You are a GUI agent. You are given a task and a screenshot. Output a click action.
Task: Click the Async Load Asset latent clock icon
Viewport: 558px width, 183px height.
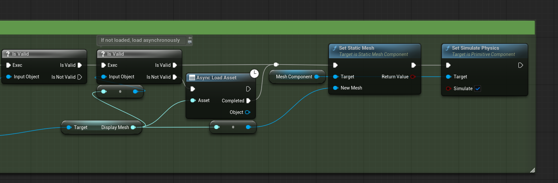click(x=254, y=73)
